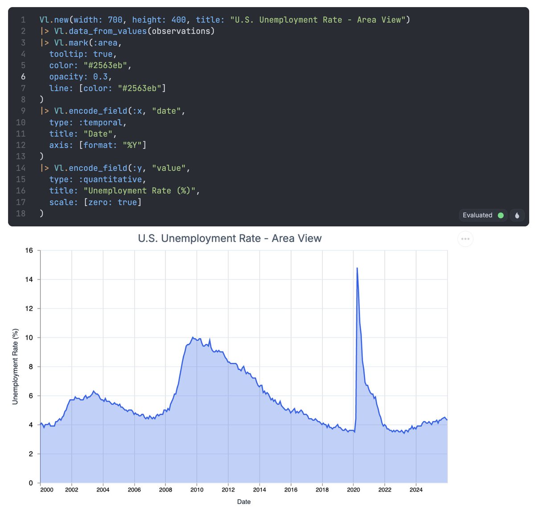Click the 'Vl.encode_field(:y, "value",' code line
The image size is (535, 509).
tap(115, 168)
